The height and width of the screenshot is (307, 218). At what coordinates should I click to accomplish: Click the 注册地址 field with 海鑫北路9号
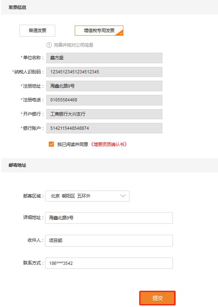[104, 86]
